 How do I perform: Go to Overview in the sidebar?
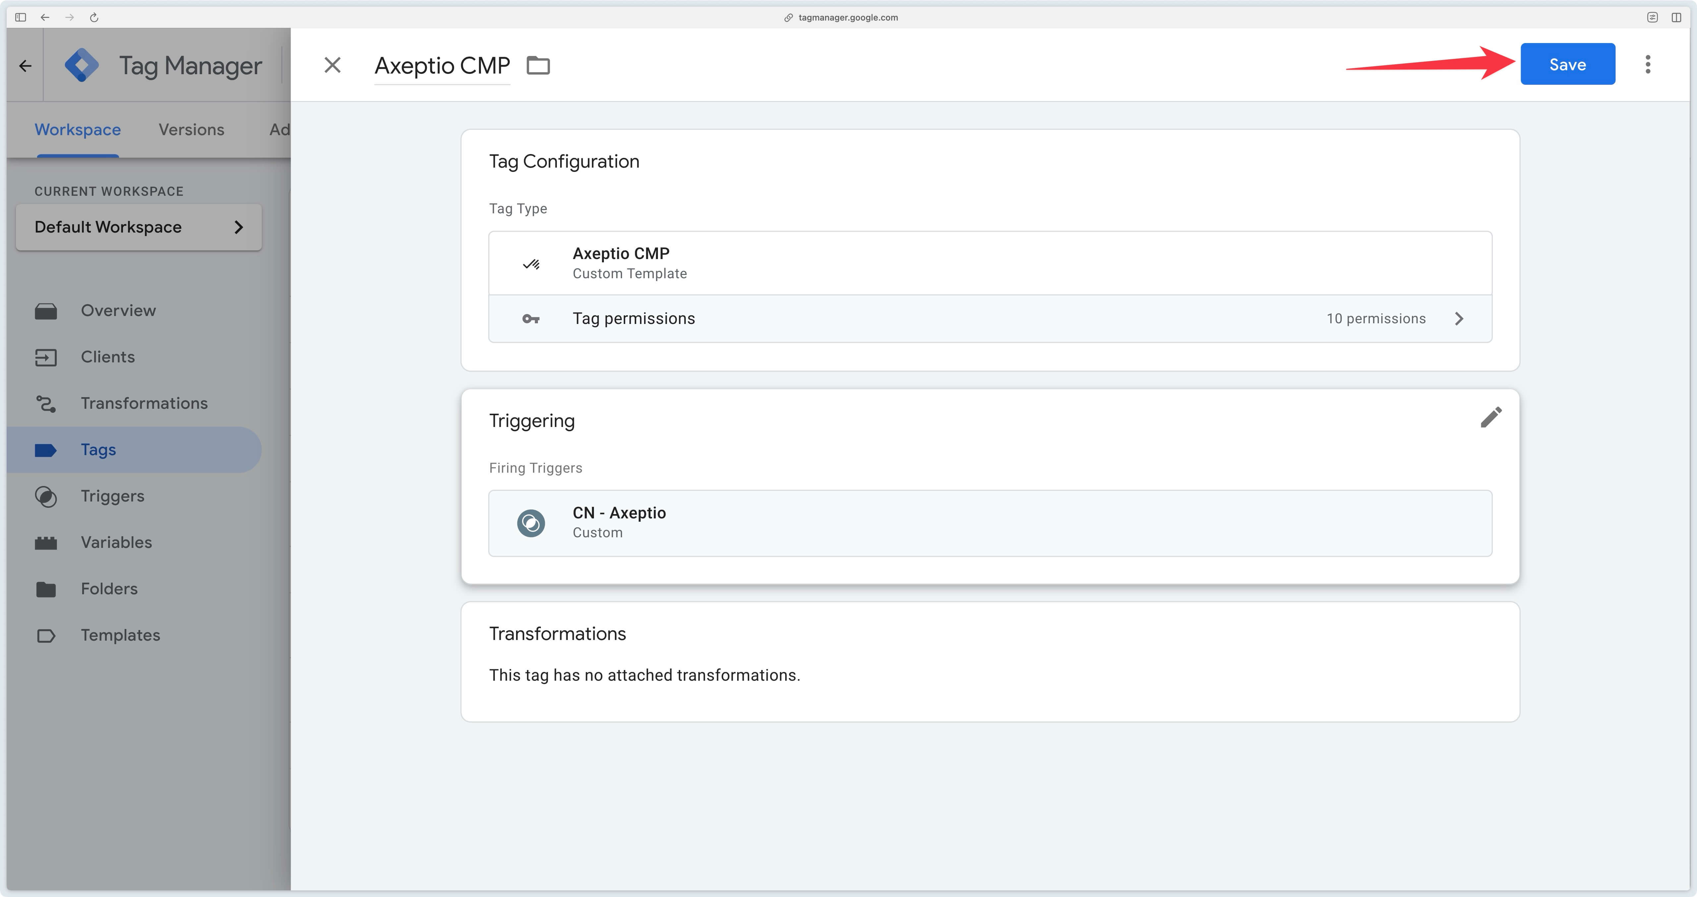pos(135,311)
